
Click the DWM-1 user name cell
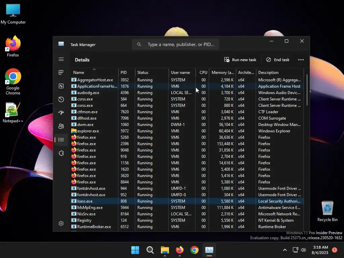(178, 124)
